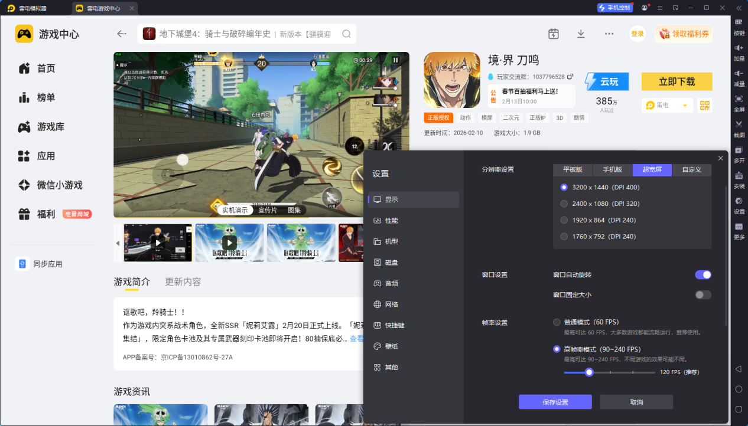The width and height of the screenshot is (748, 426).
Task: Play the first video thumbnail
Action: coord(158,243)
